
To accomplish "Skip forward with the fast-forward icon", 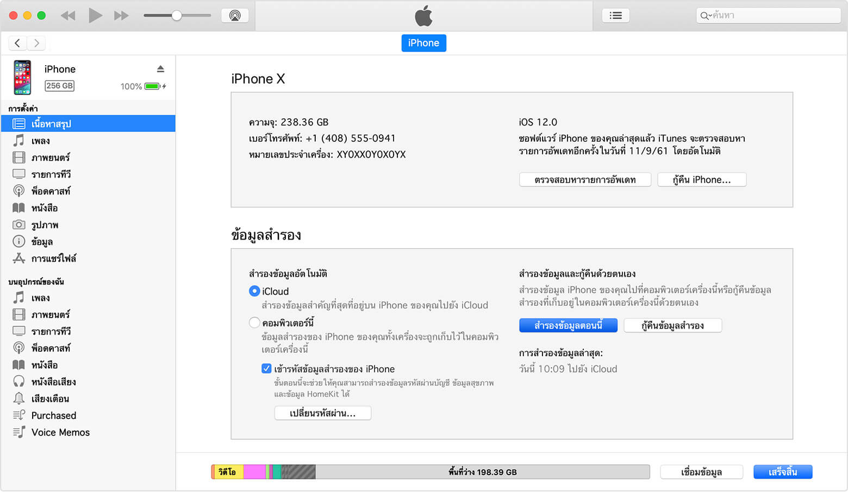I will (121, 16).
